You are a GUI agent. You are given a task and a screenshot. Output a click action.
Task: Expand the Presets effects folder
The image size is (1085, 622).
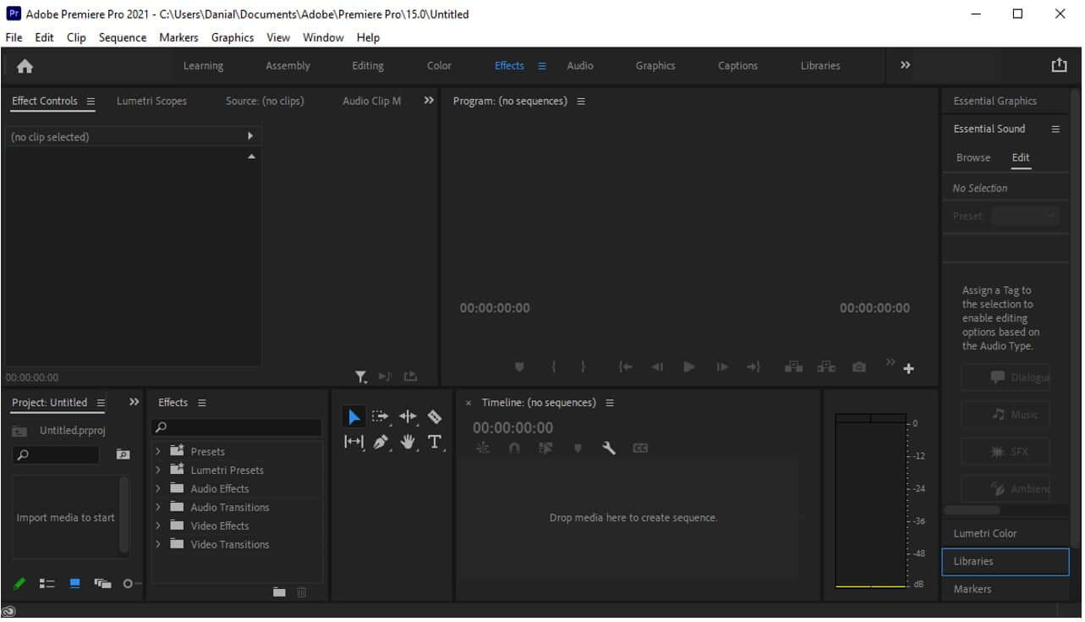click(x=158, y=452)
